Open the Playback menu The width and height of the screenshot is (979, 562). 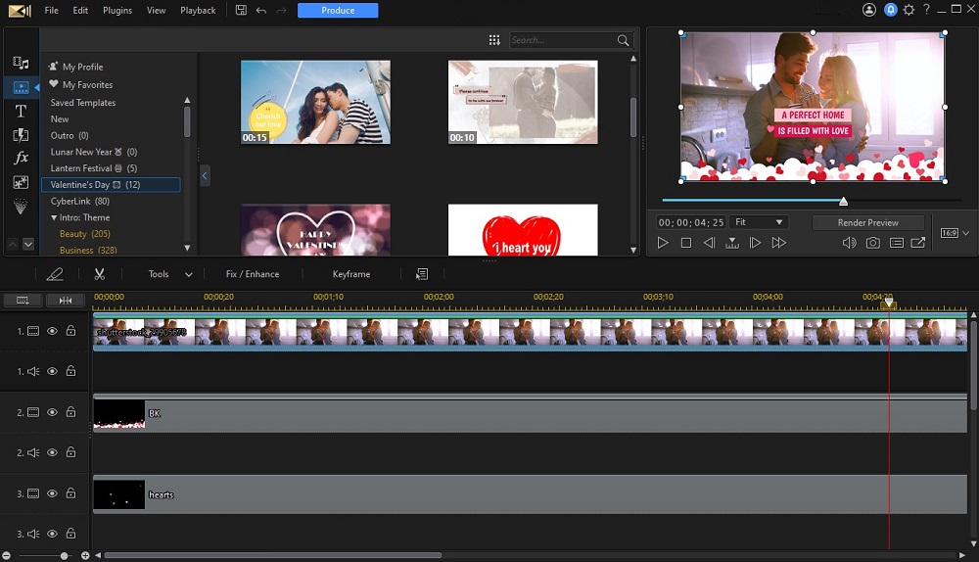(198, 11)
